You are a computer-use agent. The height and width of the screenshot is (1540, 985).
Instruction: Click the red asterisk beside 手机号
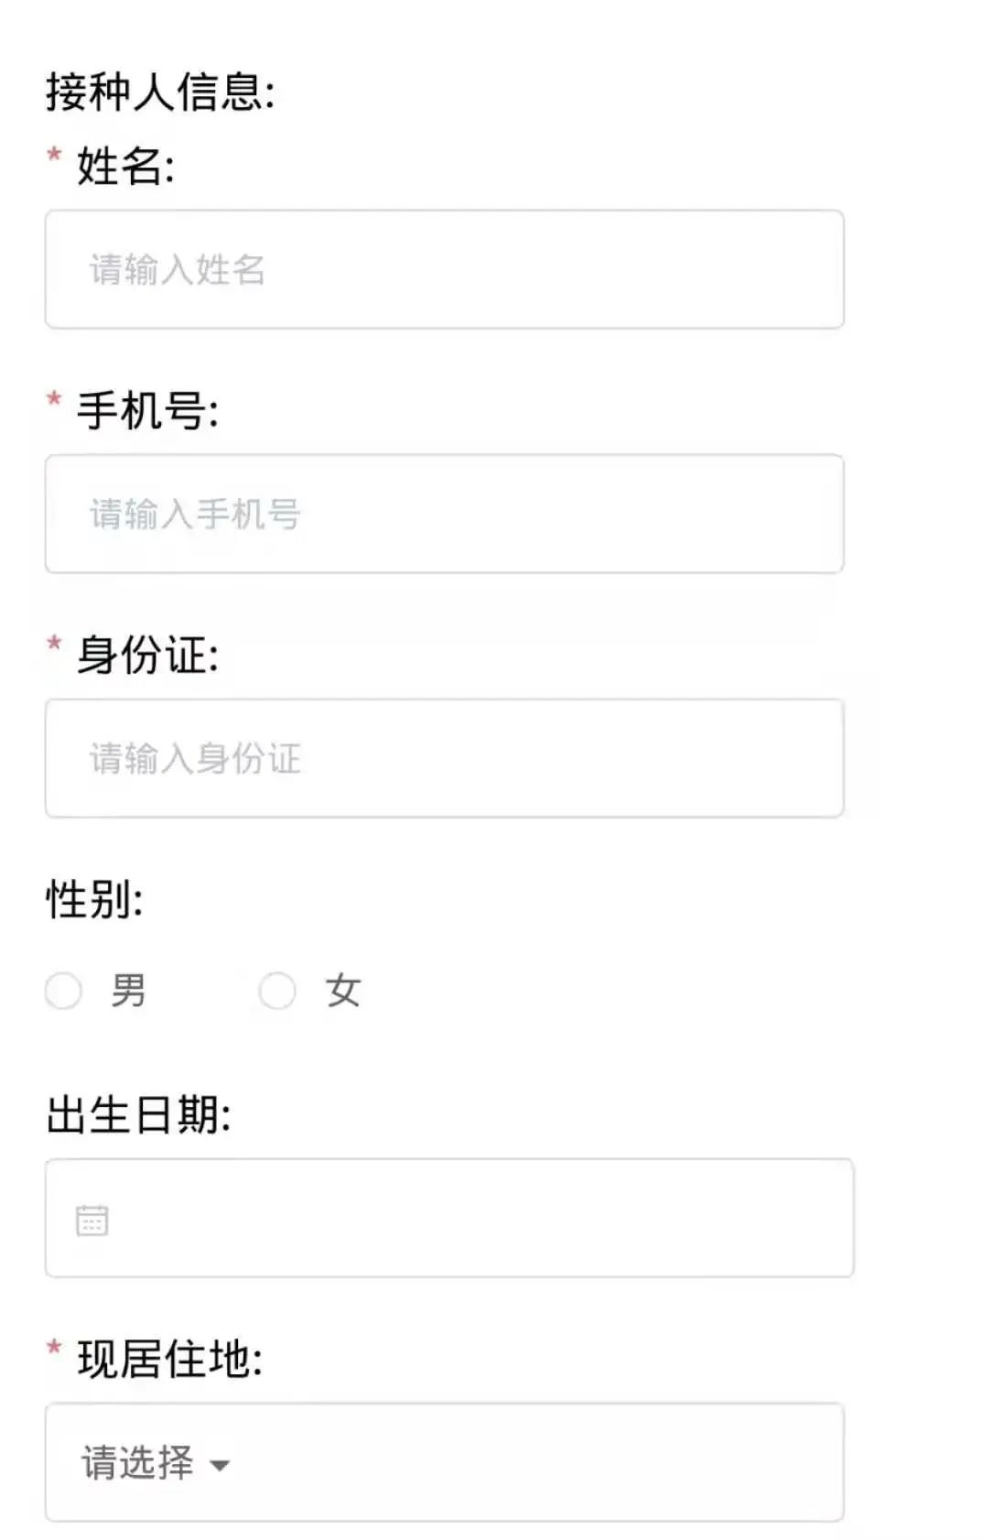pos(55,399)
